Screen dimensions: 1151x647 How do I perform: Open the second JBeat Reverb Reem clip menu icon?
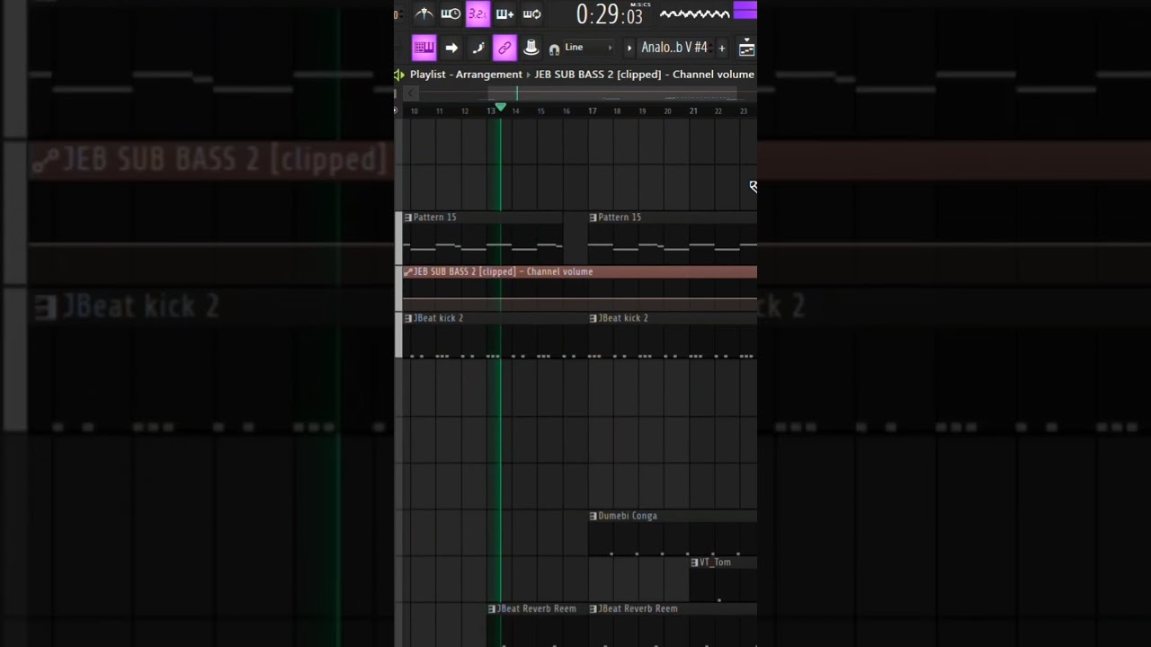pyautogui.click(x=593, y=608)
